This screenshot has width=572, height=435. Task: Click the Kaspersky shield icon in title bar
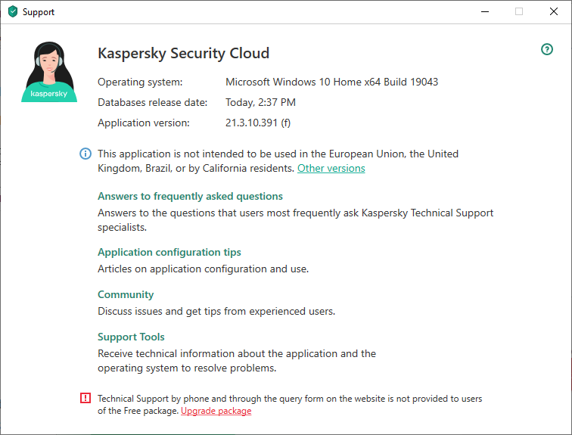[12, 12]
